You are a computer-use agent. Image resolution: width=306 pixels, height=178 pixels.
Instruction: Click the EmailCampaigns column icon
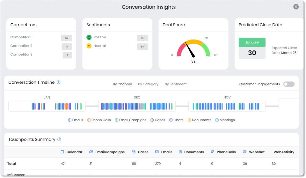point(91,152)
